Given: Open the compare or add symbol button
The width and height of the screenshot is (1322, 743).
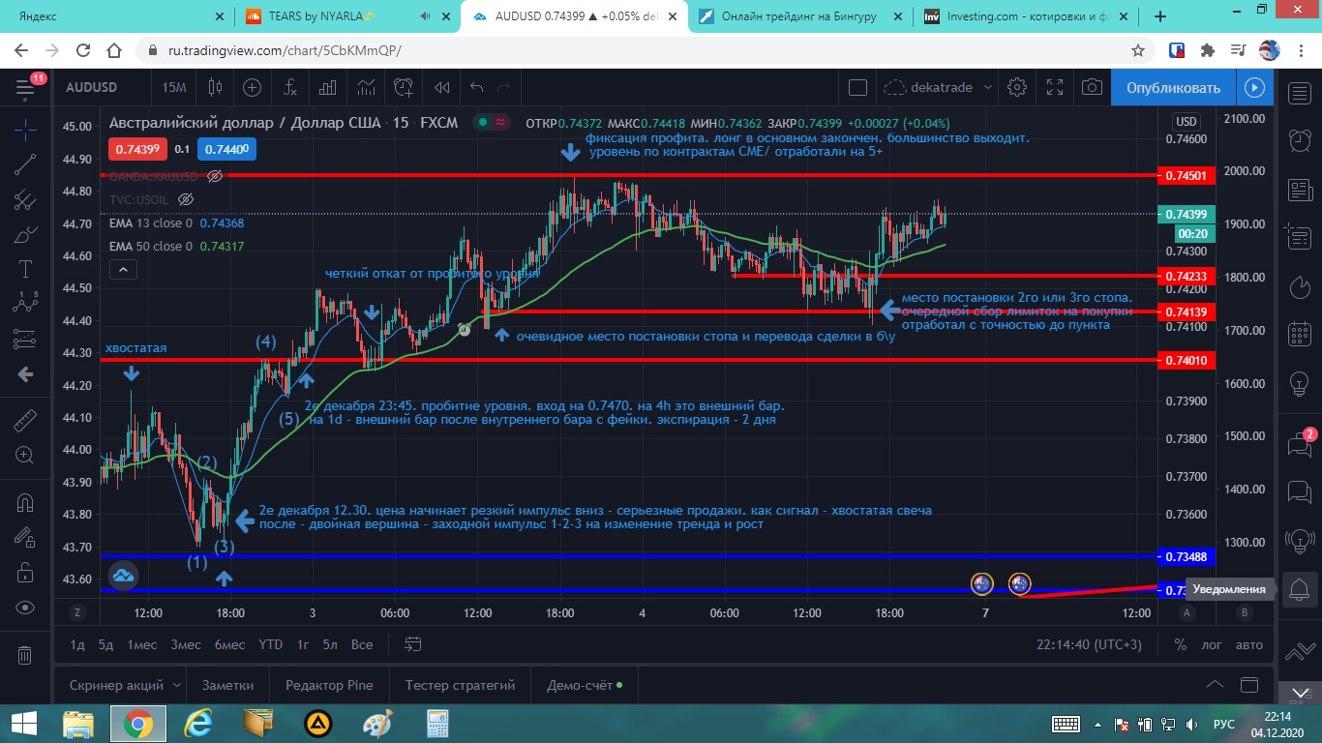Looking at the screenshot, I should click(x=253, y=88).
